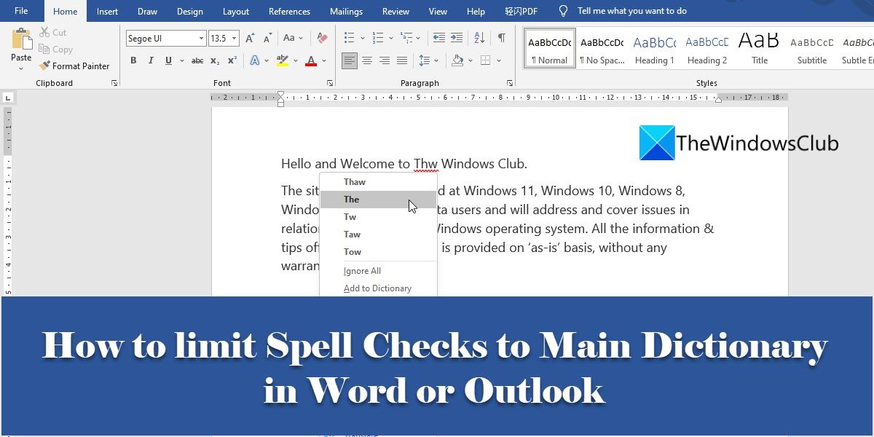Toggle Superscript formatting
Screen dimensions: 874x437
232,61
